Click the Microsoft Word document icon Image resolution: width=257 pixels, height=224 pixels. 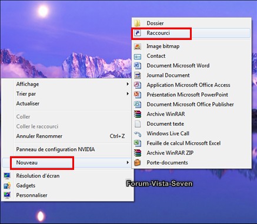pyautogui.click(x=138, y=66)
